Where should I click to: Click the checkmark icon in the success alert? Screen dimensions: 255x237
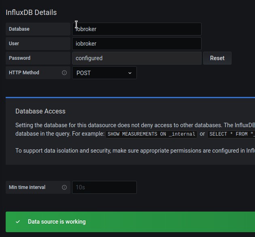18,222
